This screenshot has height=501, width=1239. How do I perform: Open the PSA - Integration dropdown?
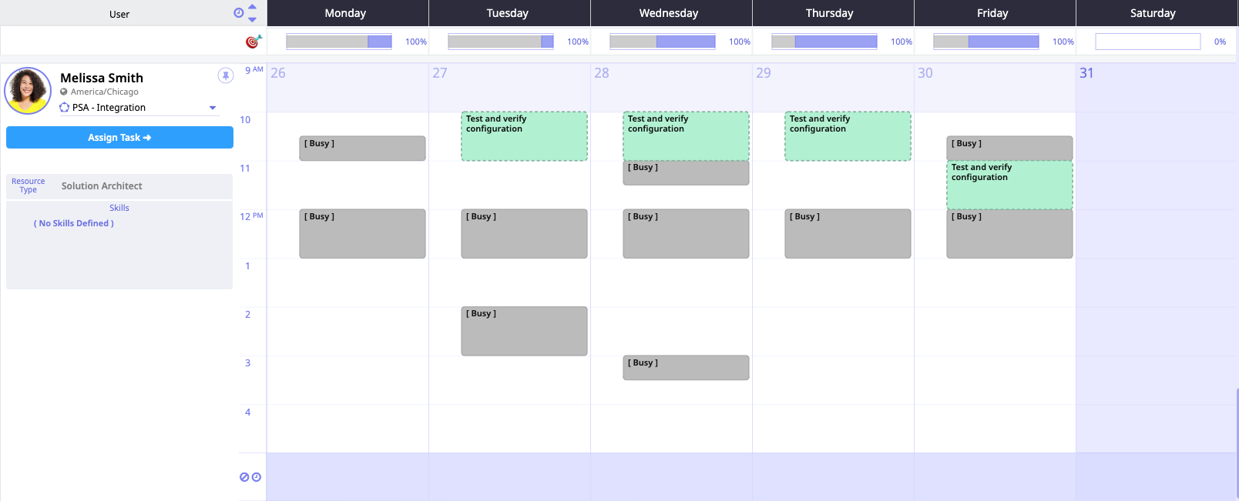(213, 107)
